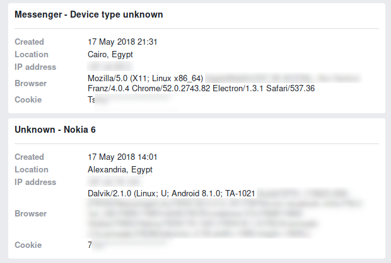This screenshot has width=391, height=263.
Task: Click the 'Location' label in the Messenger card
Action: point(32,55)
